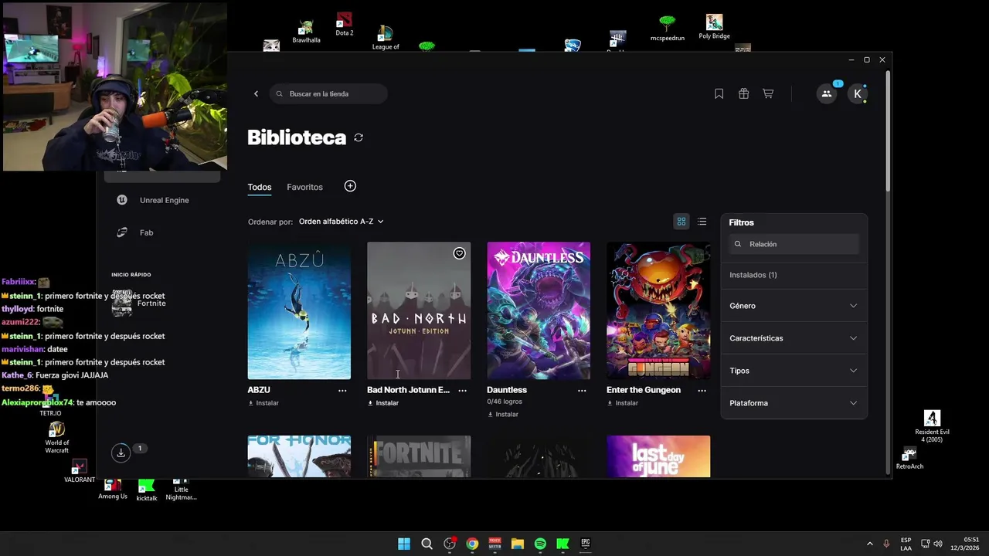Viewport: 989px width, 556px height.
Task: Show hidden system tray icons
Action: click(869, 544)
